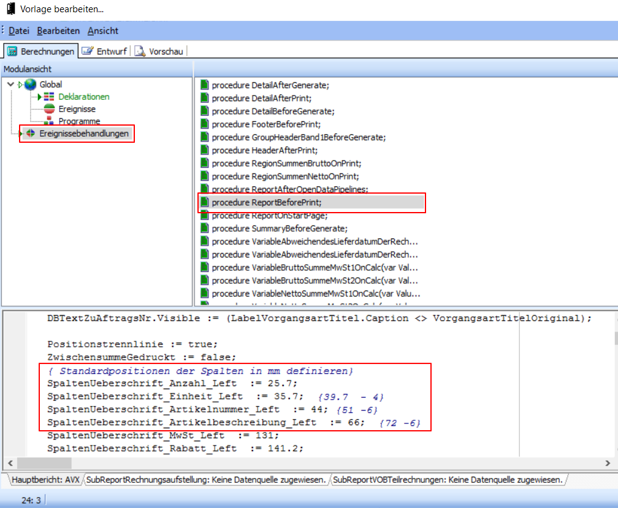Click code line SpaltenUeberschrift_Einheit_Left
This screenshot has width=618, height=508.
pyautogui.click(x=215, y=396)
